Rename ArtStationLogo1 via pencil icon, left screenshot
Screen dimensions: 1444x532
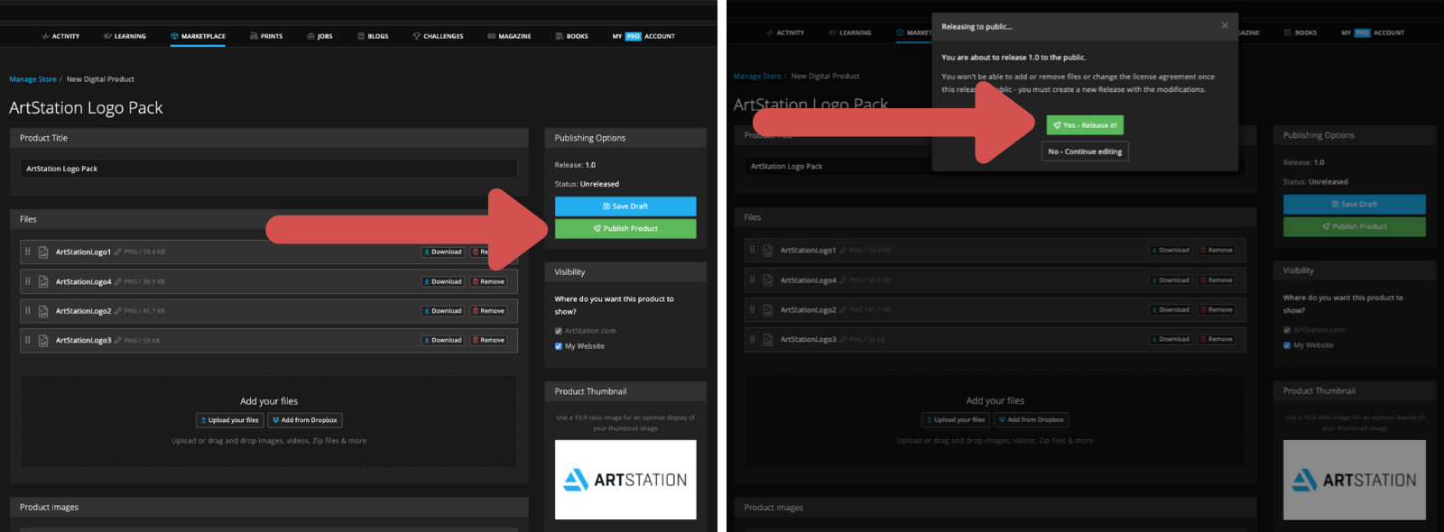(118, 252)
